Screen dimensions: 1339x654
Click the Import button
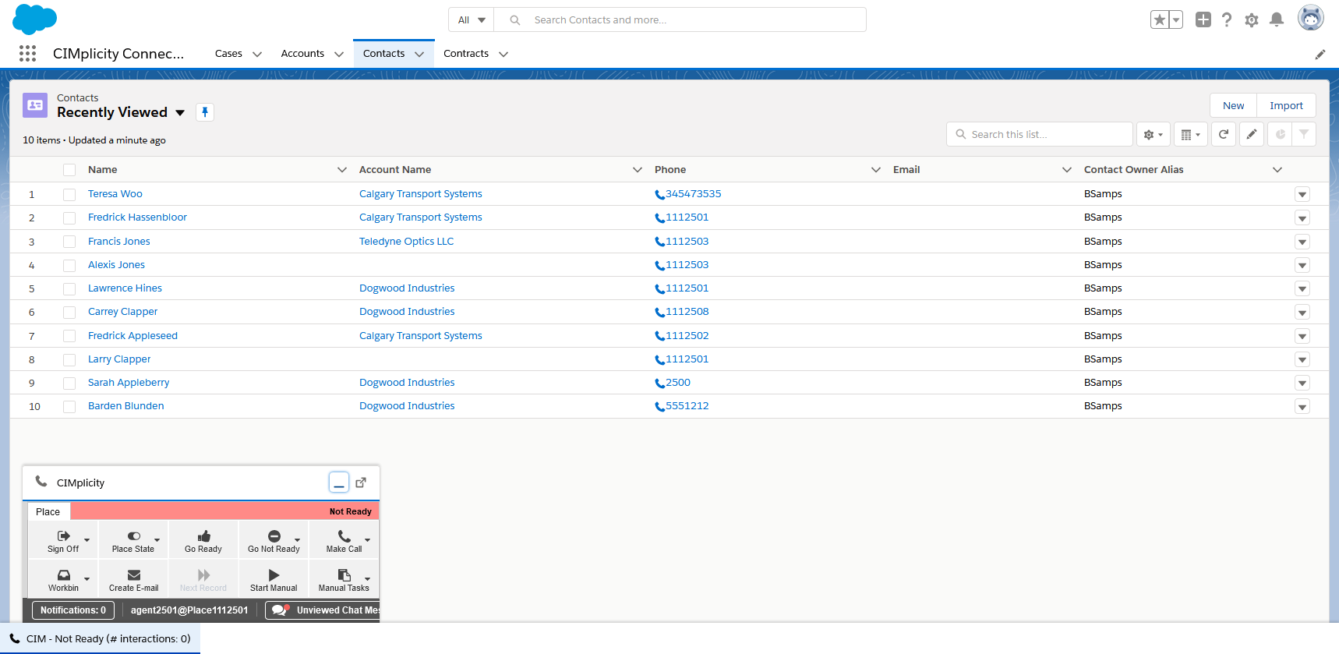1286,105
